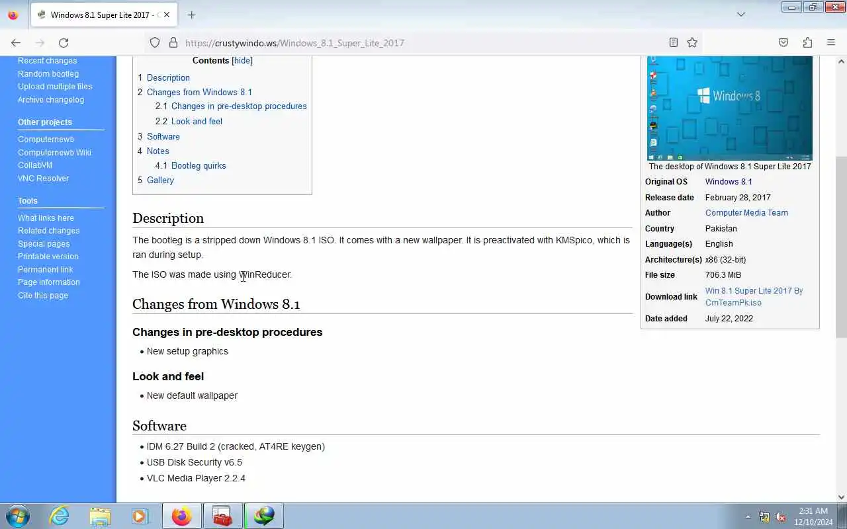This screenshot has height=529, width=847.
Task: Open Internet Explorer from the taskbar
Action: point(60,516)
